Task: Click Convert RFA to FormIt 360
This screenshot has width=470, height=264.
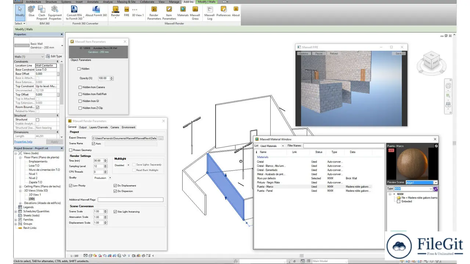Action: point(74,12)
